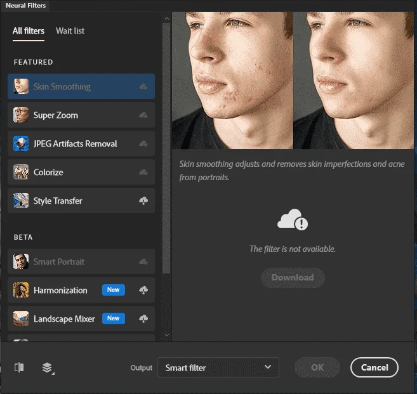Click the New badge beside Harmonization
Viewport: 417px width, 394px height.
pos(114,290)
